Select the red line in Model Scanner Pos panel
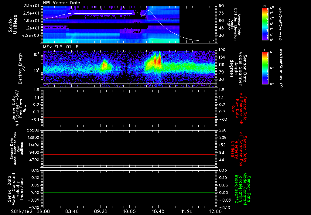The width and height of the screenshot is (311, 215). (x=129, y=154)
